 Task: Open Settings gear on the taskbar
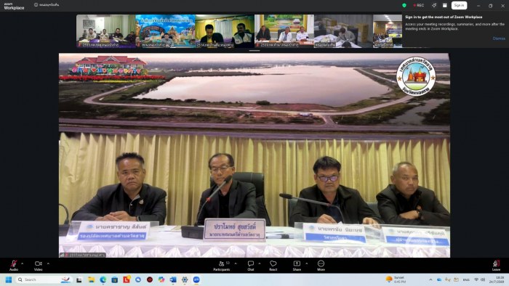[185, 280]
